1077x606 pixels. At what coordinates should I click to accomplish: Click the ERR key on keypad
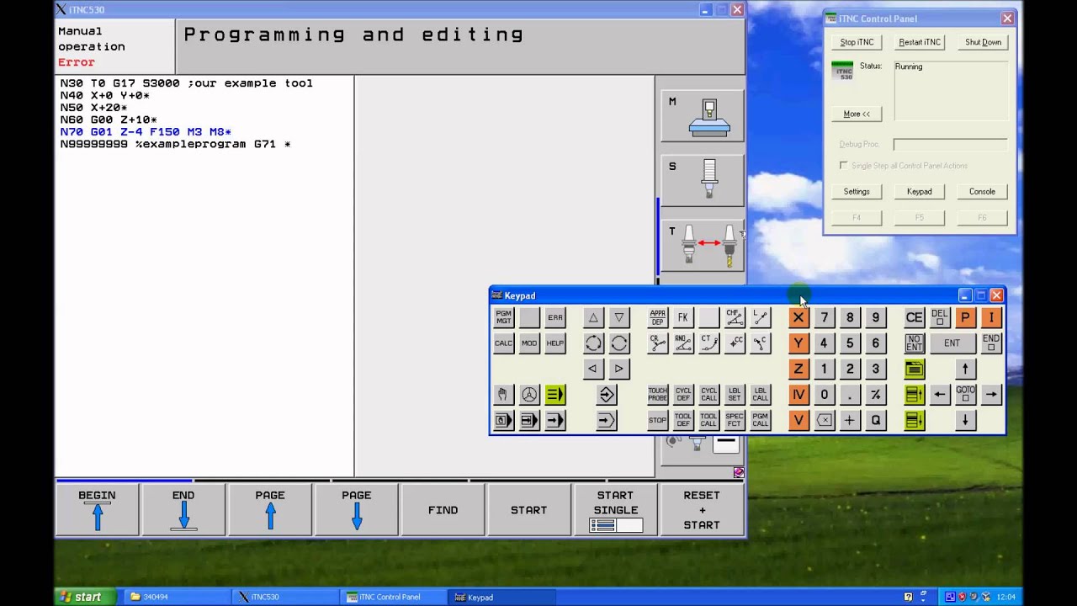pyautogui.click(x=555, y=317)
